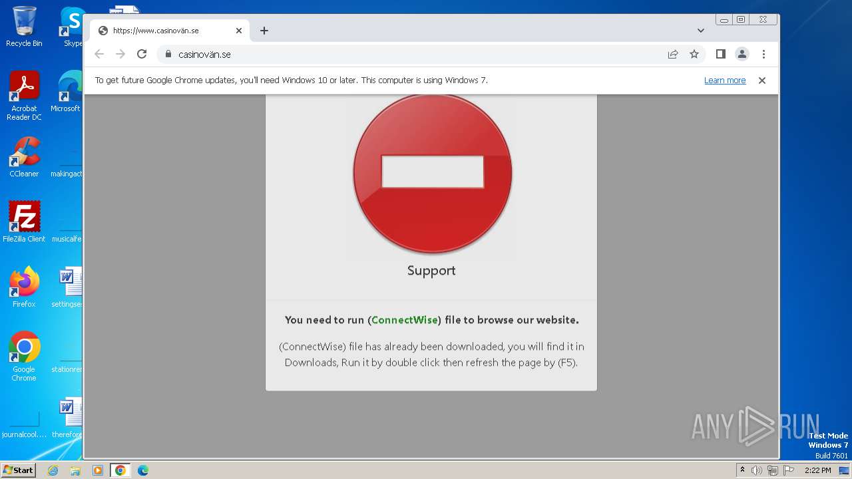Screen dimensions: 852x479
Task: Open the therefore Word document icon
Action: coord(67,417)
